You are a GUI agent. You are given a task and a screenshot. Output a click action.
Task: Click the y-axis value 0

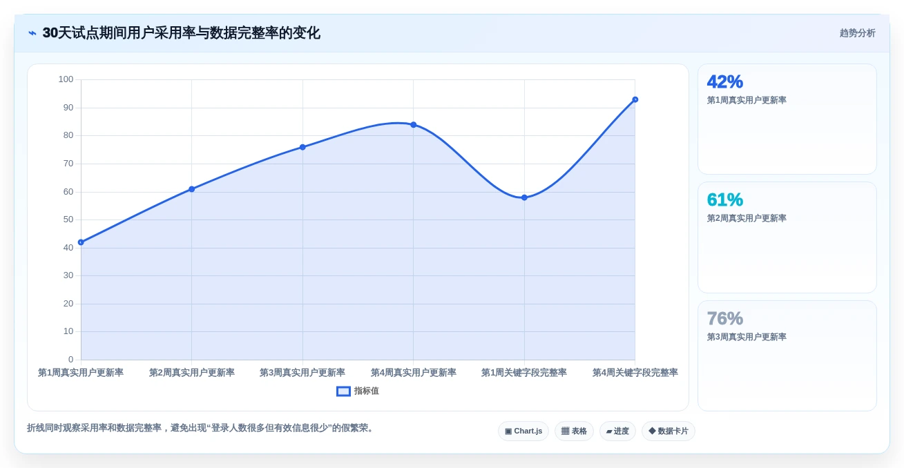tap(70, 360)
